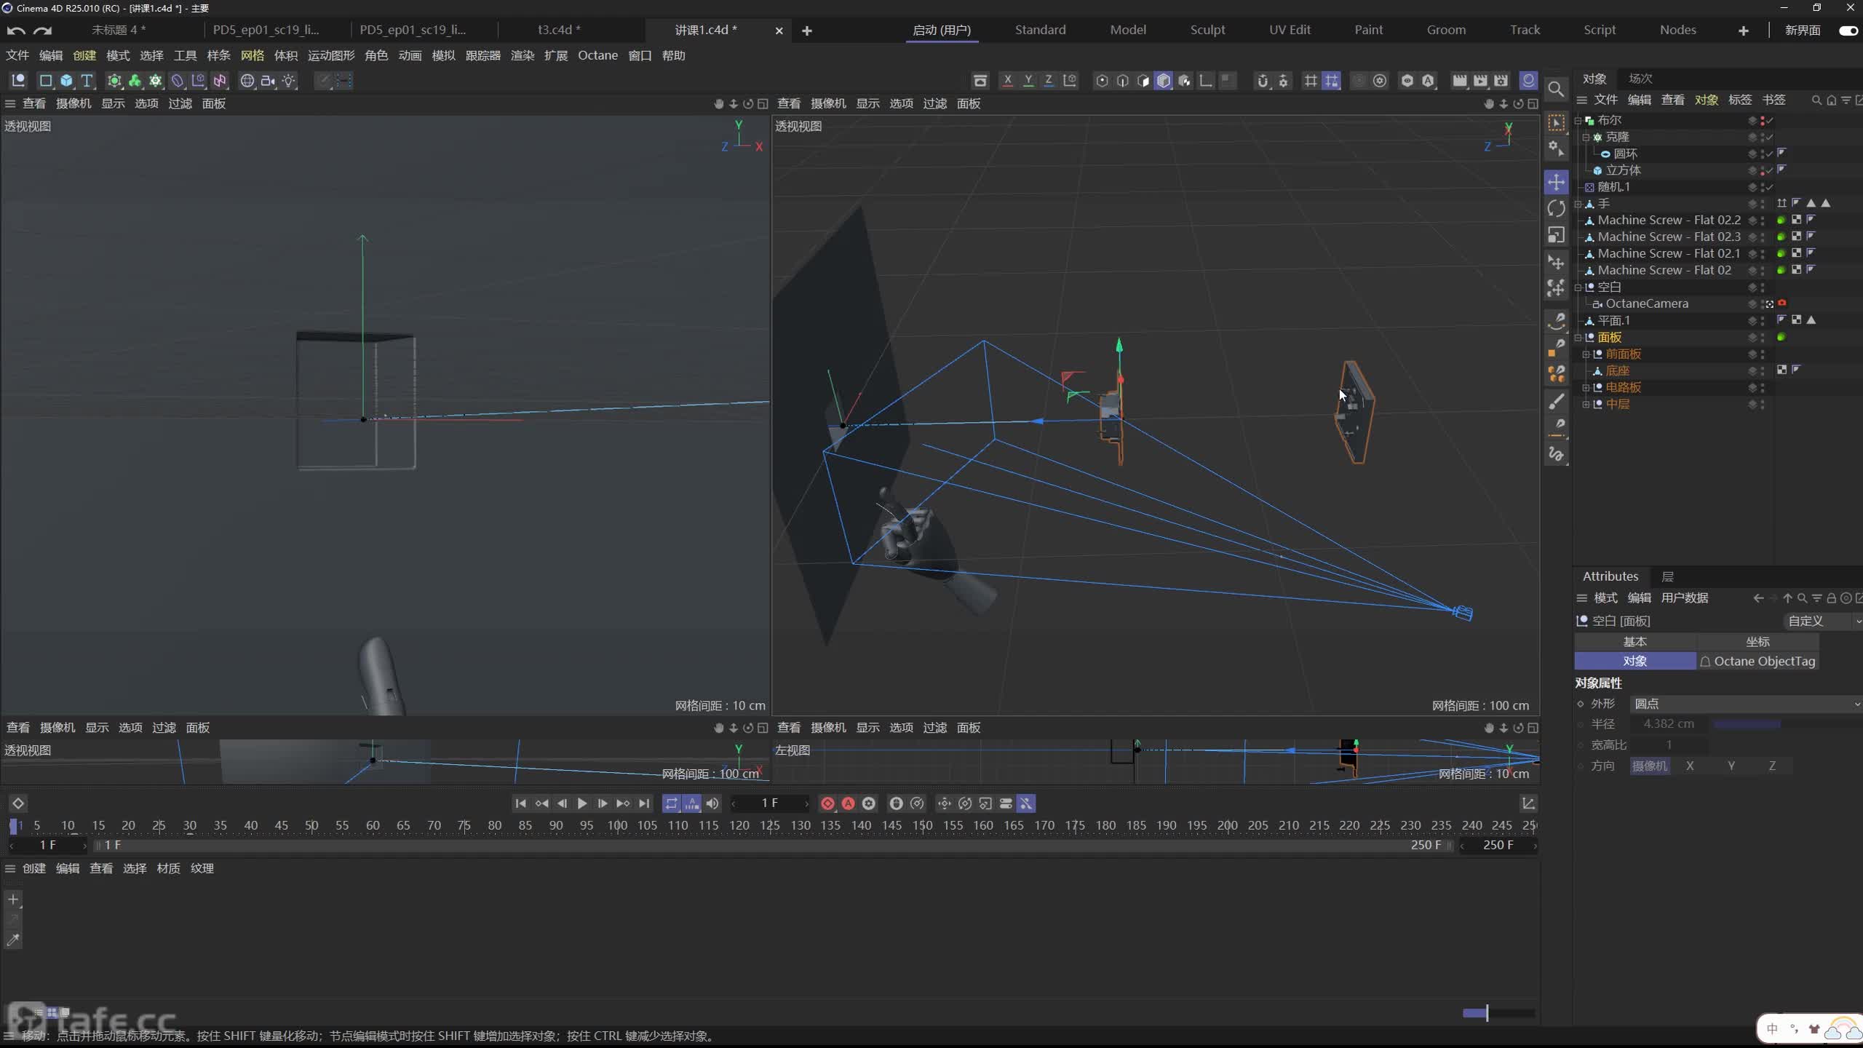The height and width of the screenshot is (1048, 1863).
Task: Set orientation to 摄像机
Action: (1649, 766)
